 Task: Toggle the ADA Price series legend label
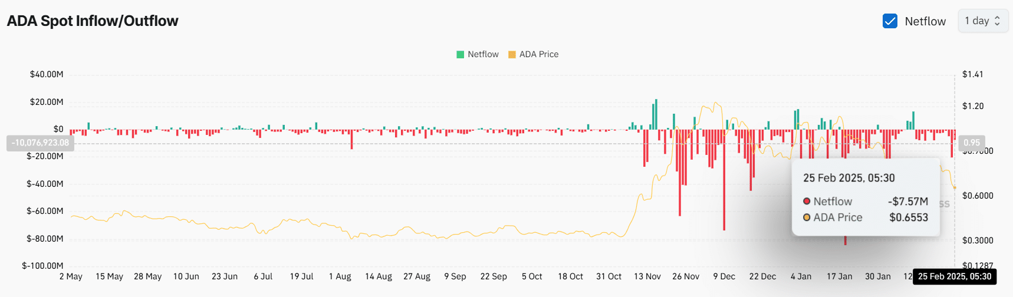538,54
